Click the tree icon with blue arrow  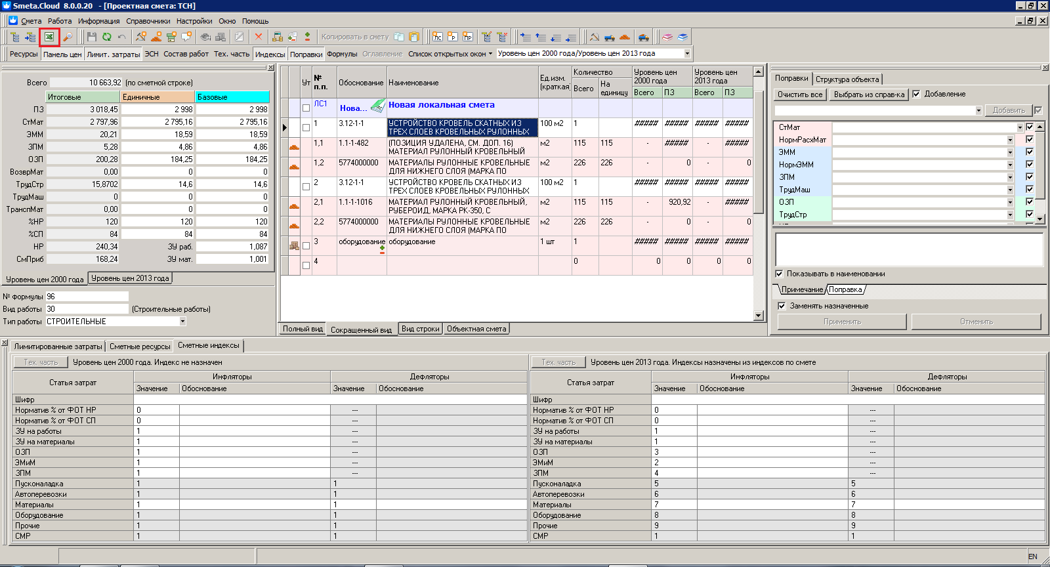tap(30, 37)
